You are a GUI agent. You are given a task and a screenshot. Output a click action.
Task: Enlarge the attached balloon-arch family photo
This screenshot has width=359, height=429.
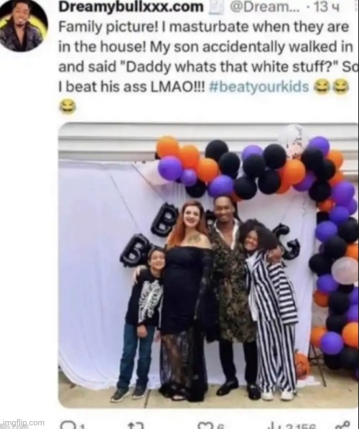[208, 264]
